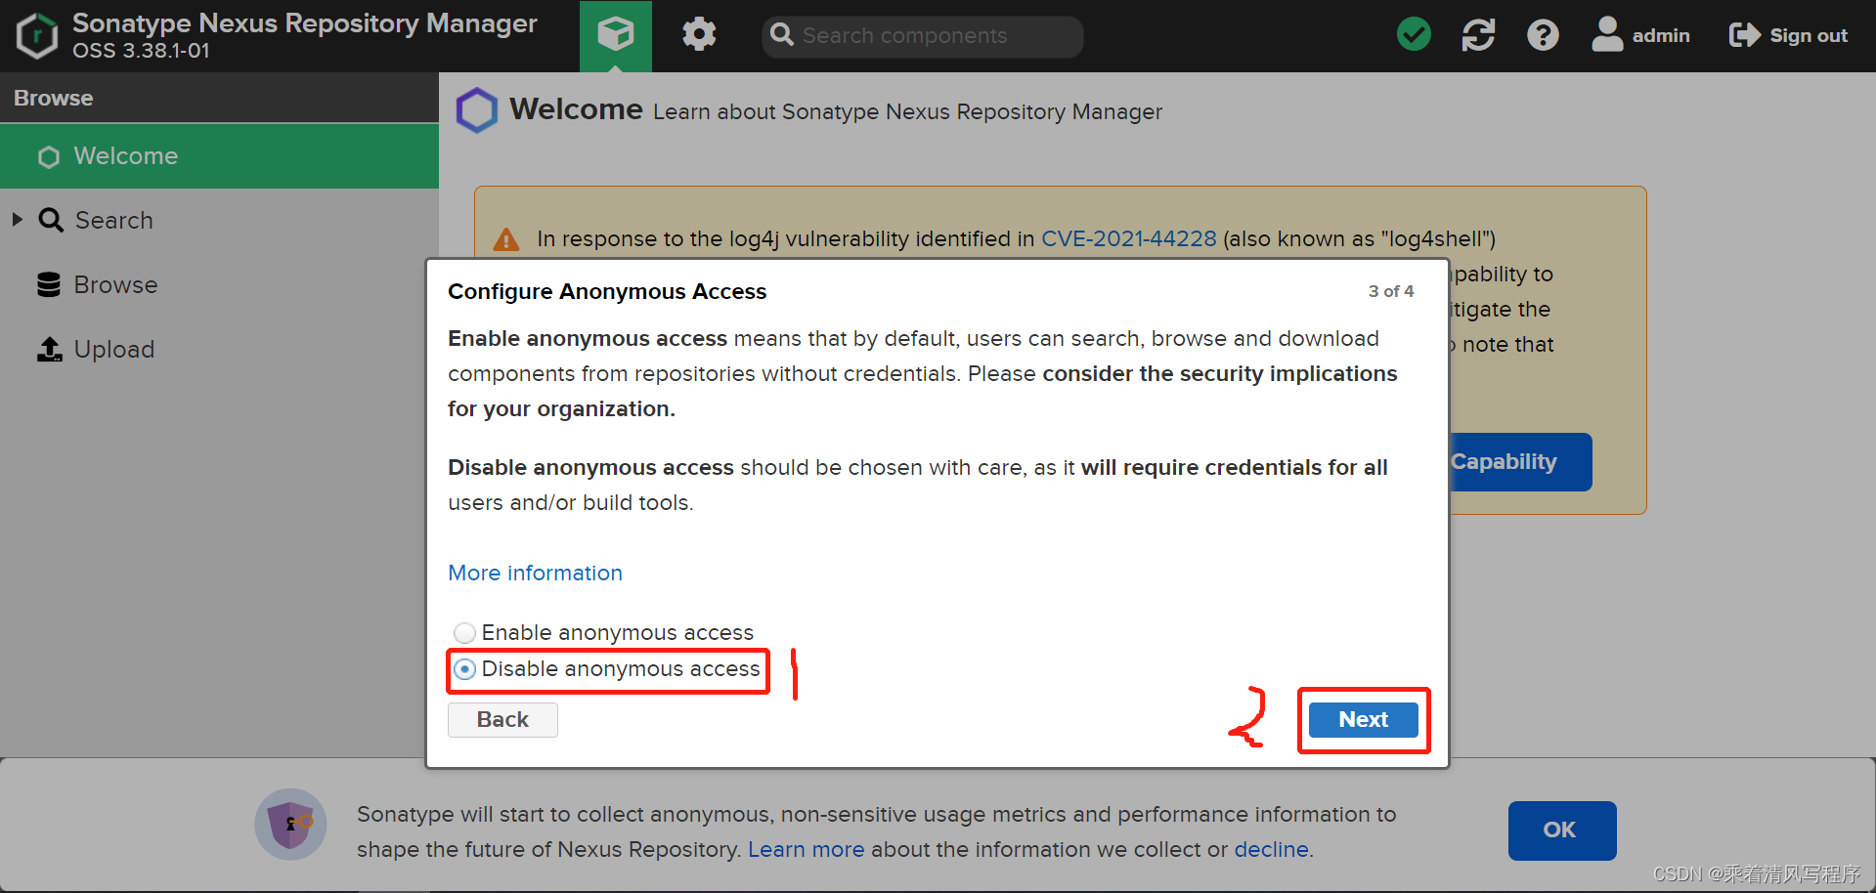This screenshot has width=1876, height=893.
Task: Click the Refresh icon in the header
Action: [x=1478, y=35]
